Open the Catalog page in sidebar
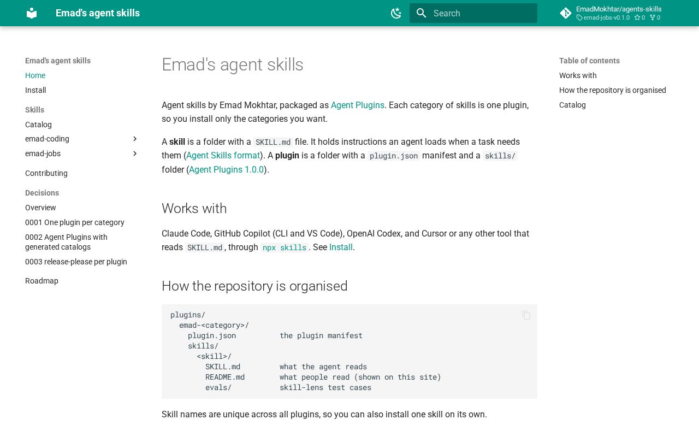This screenshot has width=699, height=437. point(38,125)
